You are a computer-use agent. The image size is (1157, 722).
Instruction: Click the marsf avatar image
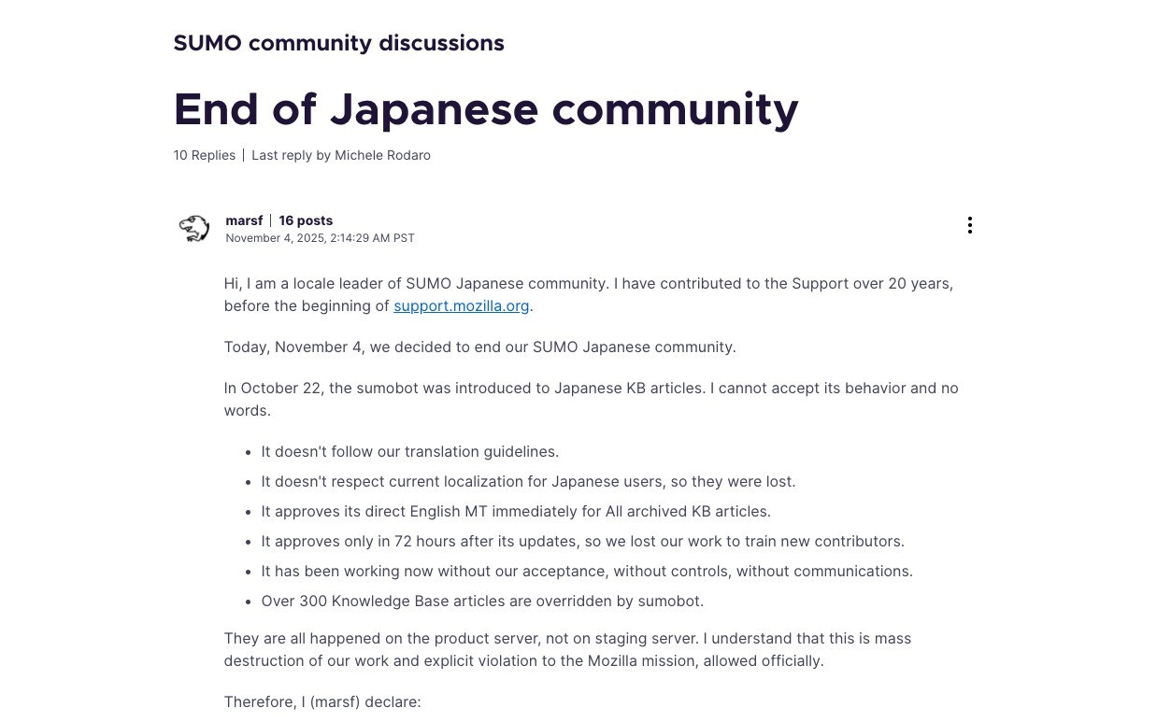(x=194, y=228)
